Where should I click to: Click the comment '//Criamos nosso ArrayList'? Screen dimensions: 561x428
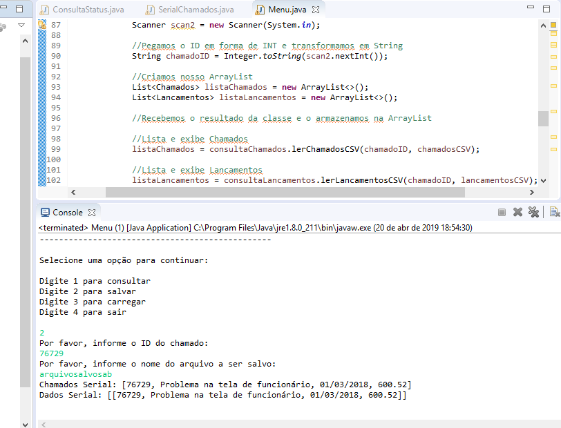pos(193,77)
